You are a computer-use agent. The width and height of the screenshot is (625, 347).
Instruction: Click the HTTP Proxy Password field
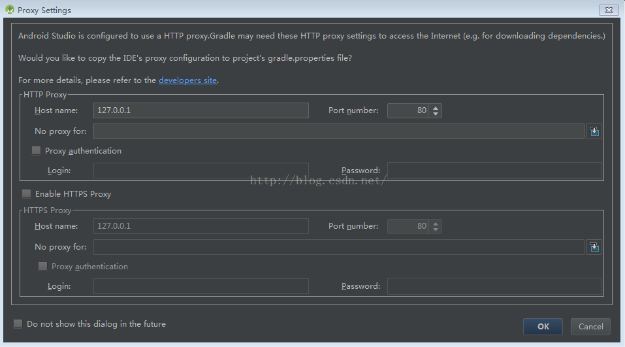494,171
